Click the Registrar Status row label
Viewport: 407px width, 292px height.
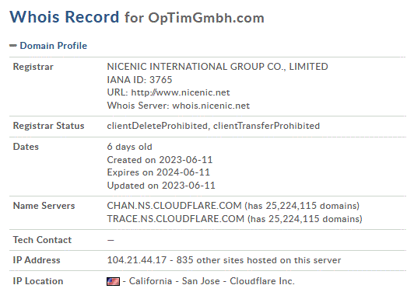pyautogui.click(x=48, y=126)
